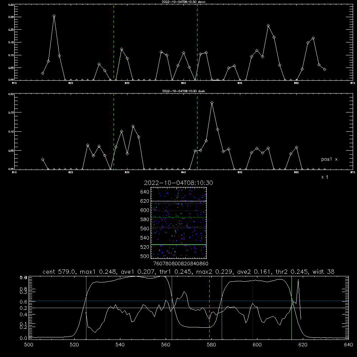
Task: Click bottom plot x-axis label 580
Action: tap(211, 345)
